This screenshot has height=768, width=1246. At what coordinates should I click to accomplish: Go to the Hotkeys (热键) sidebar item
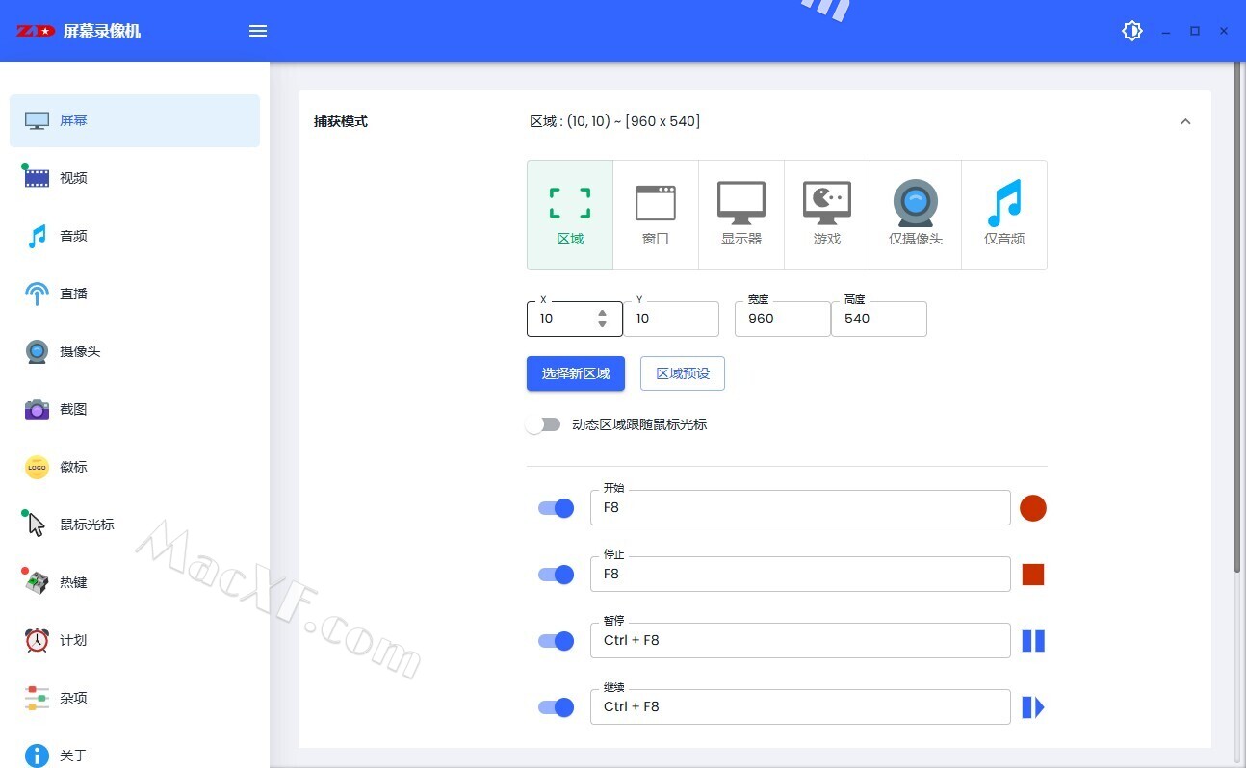pyautogui.click(x=73, y=582)
